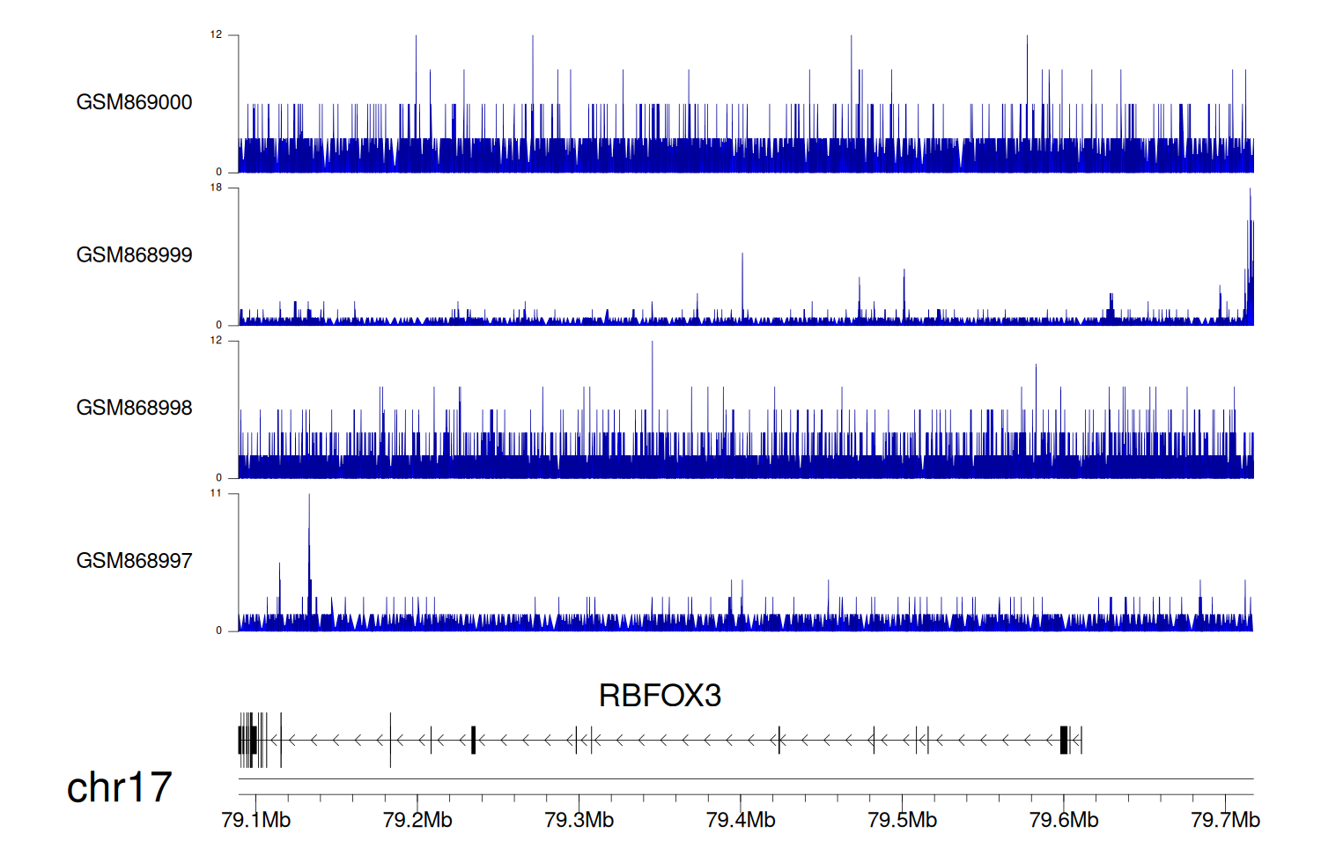Select the GSM868999 track label
Image resolution: width=1321 pixels, height=863 pixels.
pyautogui.click(x=134, y=255)
